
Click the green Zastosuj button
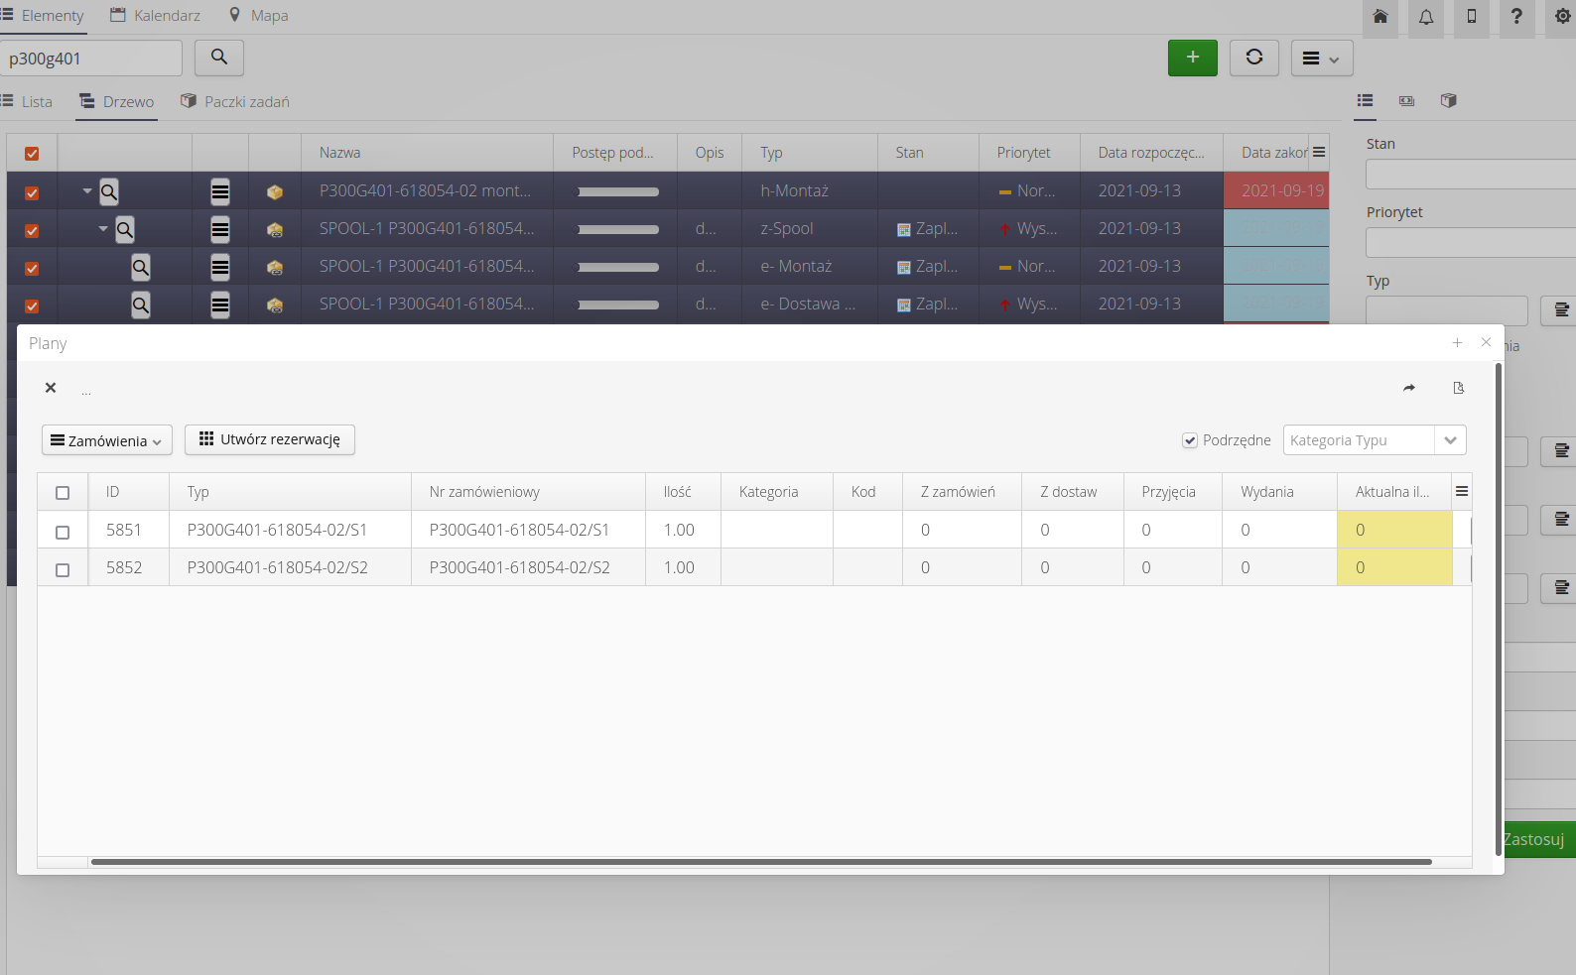(1537, 839)
